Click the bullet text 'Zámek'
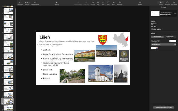The image size is (178, 111). pyautogui.click(x=46, y=50)
